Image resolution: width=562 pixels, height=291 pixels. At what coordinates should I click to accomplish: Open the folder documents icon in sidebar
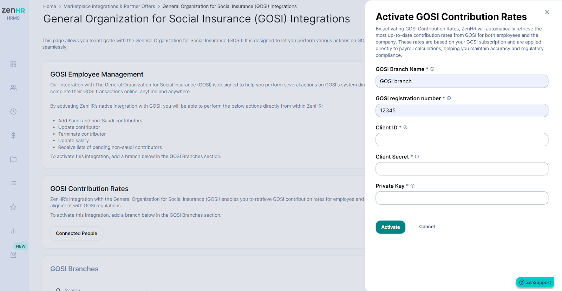click(13, 159)
